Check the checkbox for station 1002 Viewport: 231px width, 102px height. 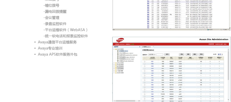pos(145,64)
